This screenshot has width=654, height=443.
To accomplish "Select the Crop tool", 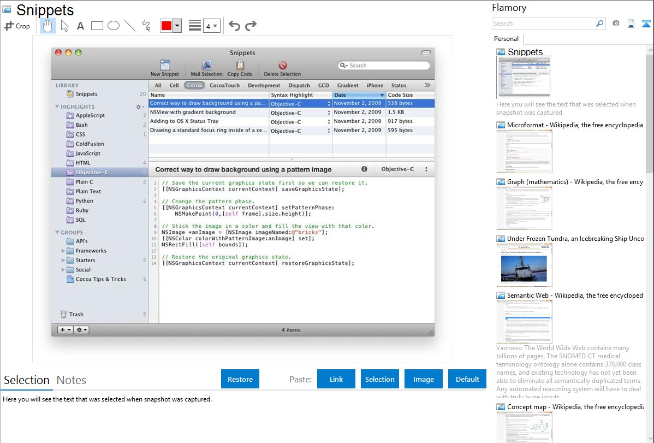I will pyautogui.click(x=17, y=26).
